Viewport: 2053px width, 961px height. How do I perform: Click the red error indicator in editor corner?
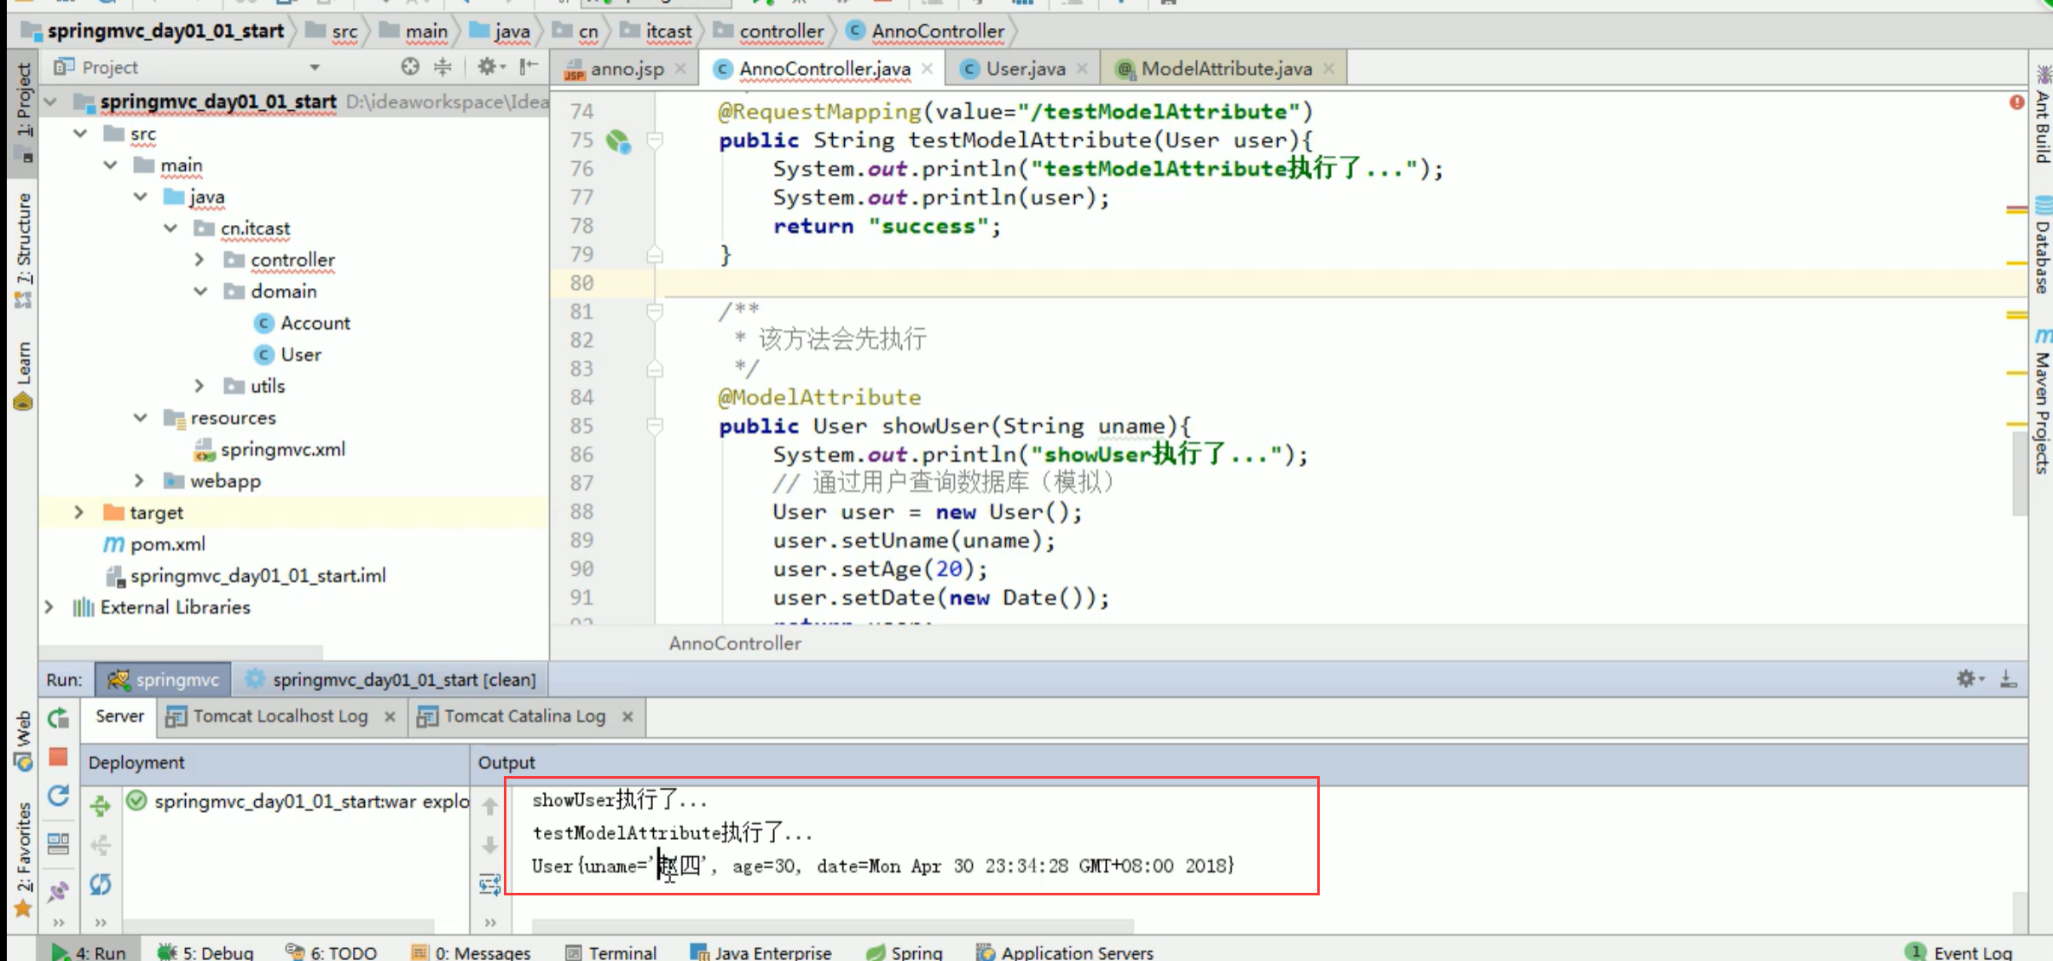pyautogui.click(x=2016, y=102)
